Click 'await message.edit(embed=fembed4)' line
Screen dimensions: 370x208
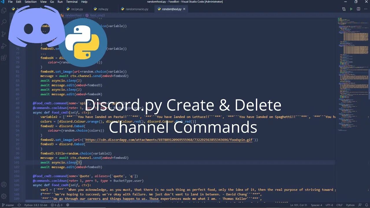(x=71, y=94)
